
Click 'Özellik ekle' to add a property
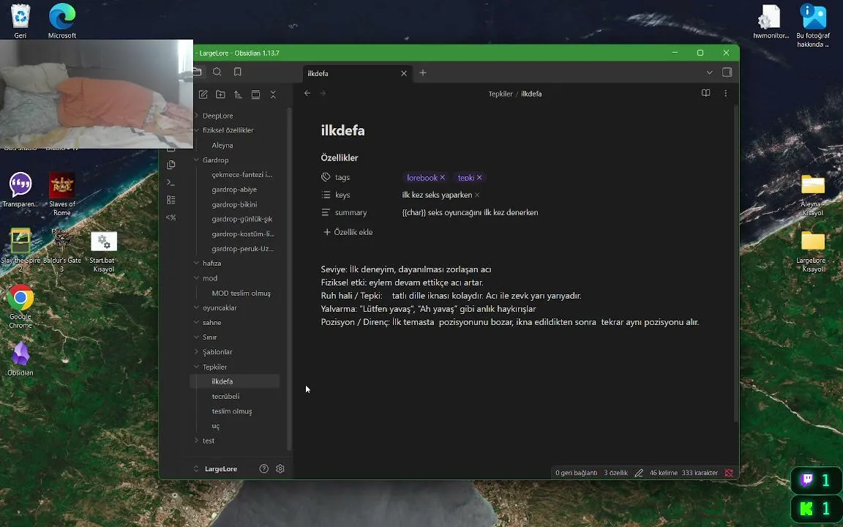tap(348, 232)
